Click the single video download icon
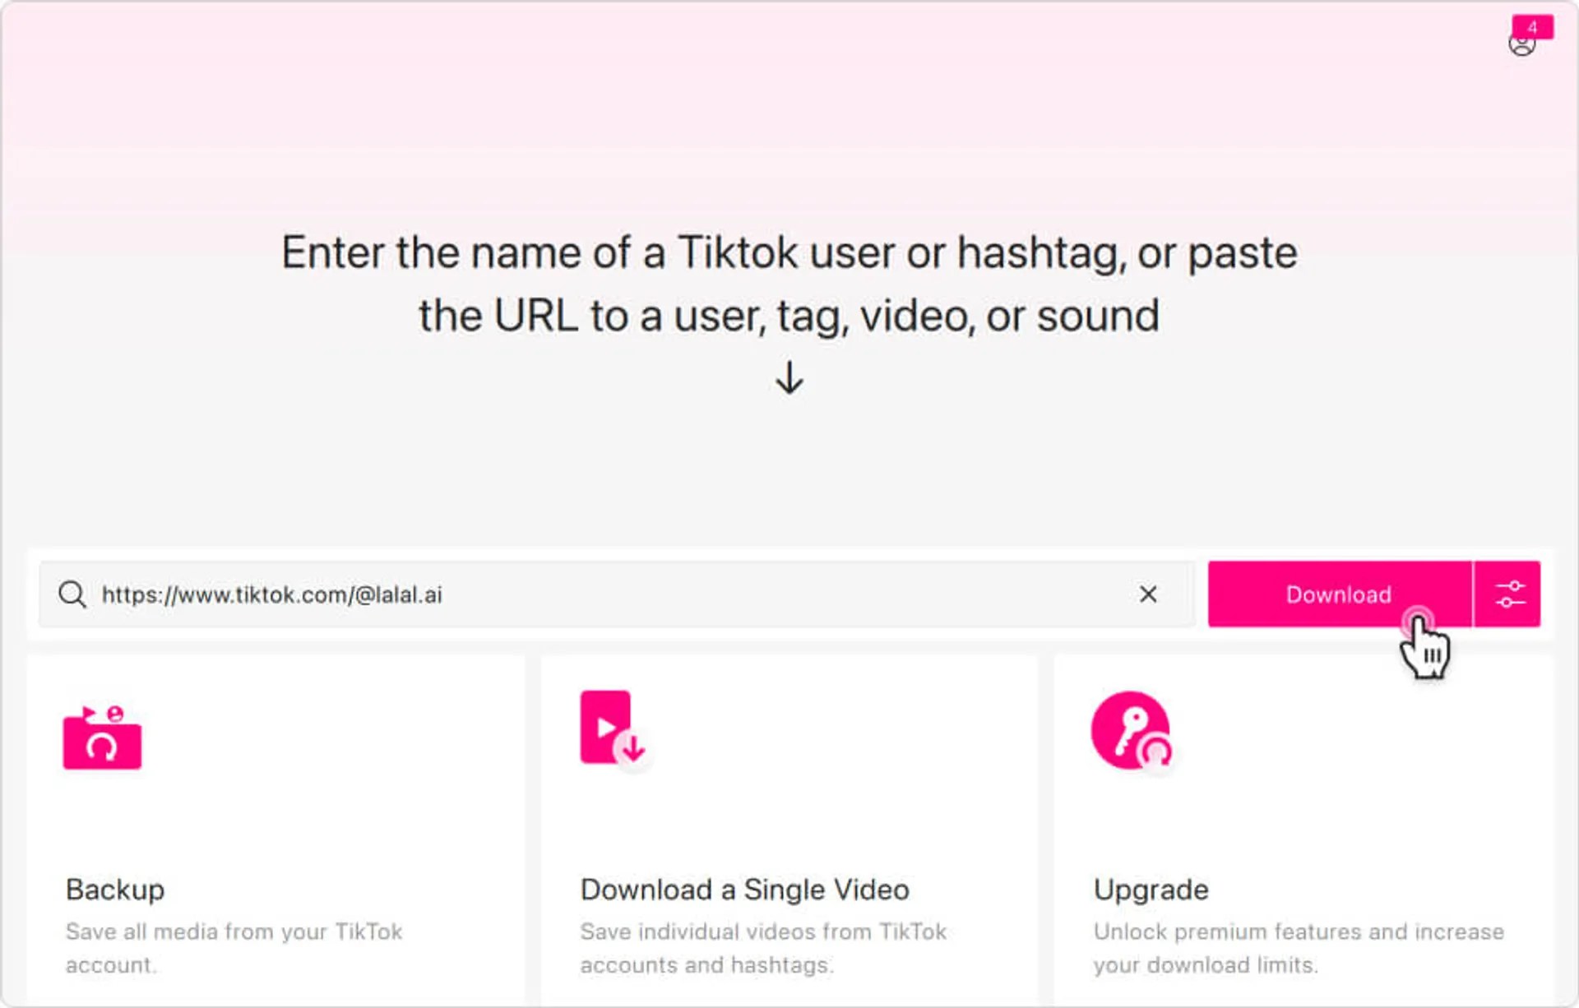Screen dimensions: 1579x1008 614,730
